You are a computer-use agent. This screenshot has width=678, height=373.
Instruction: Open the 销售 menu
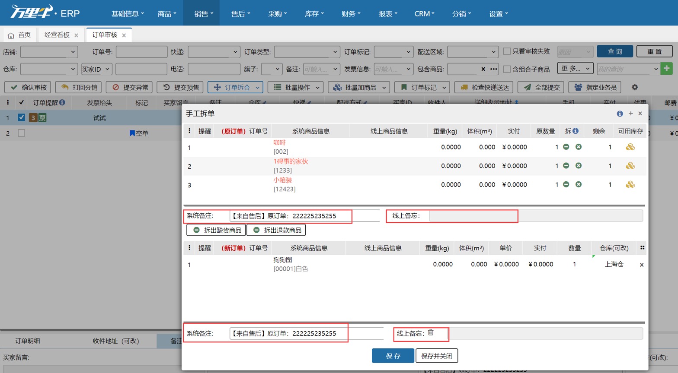click(x=201, y=13)
